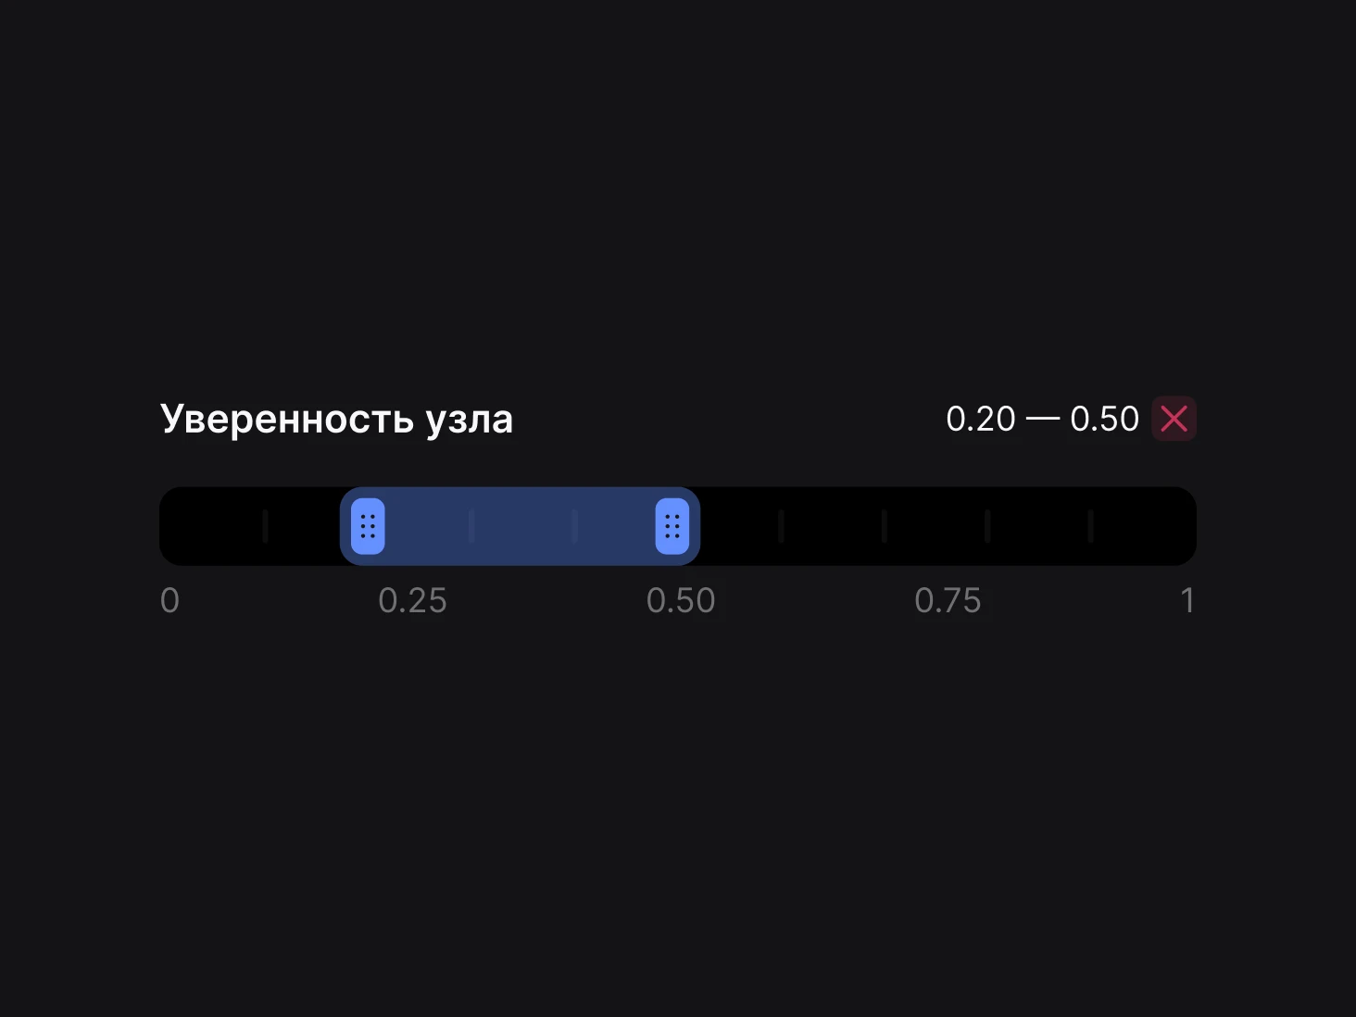Click the 0.3 tick inside the blue range
This screenshot has height=1017, width=1356.
(x=471, y=526)
